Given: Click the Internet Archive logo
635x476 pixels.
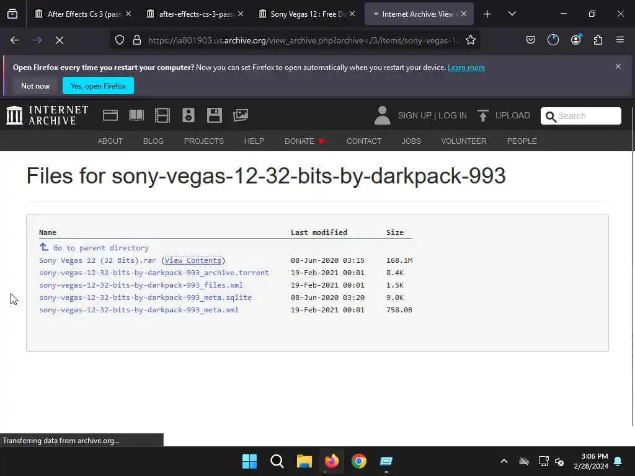Looking at the screenshot, I should 47,115.
